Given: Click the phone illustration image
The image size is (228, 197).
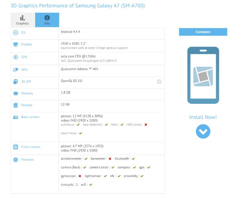Looking at the screenshot, I should coord(203,75).
